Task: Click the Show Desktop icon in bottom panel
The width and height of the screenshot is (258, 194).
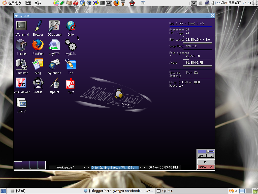Action: point(3,191)
